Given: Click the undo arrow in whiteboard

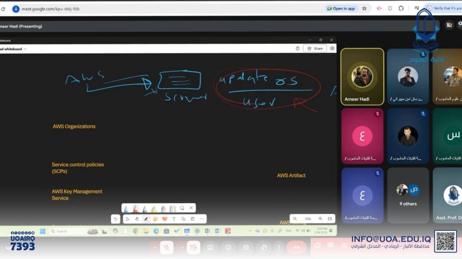Looking at the screenshot, I should (x=116, y=219).
